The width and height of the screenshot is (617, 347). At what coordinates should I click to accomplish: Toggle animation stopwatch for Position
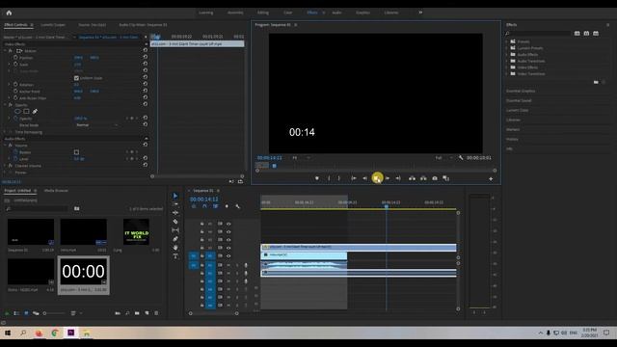(15, 58)
